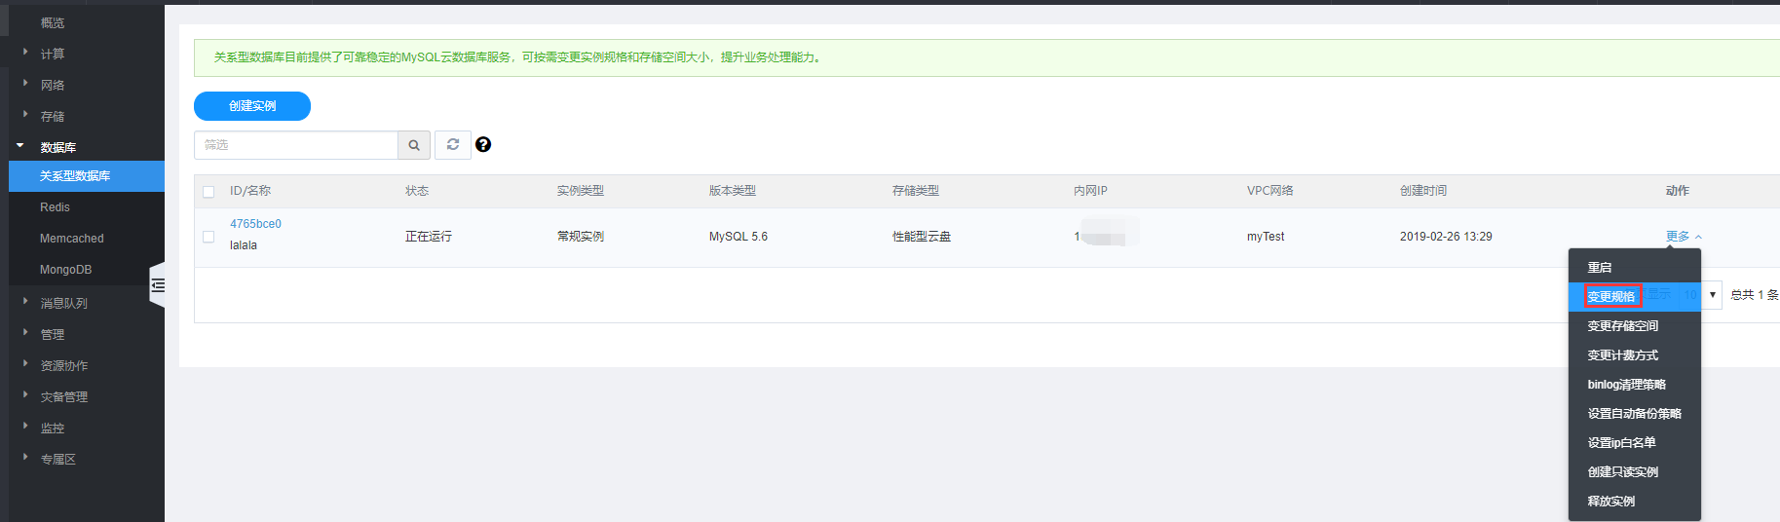The width and height of the screenshot is (1780, 522).
Task: Open MongoDB in the sidebar
Action: [65, 270]
